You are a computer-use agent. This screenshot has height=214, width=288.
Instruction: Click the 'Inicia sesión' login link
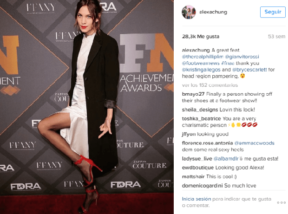[196, 199]
